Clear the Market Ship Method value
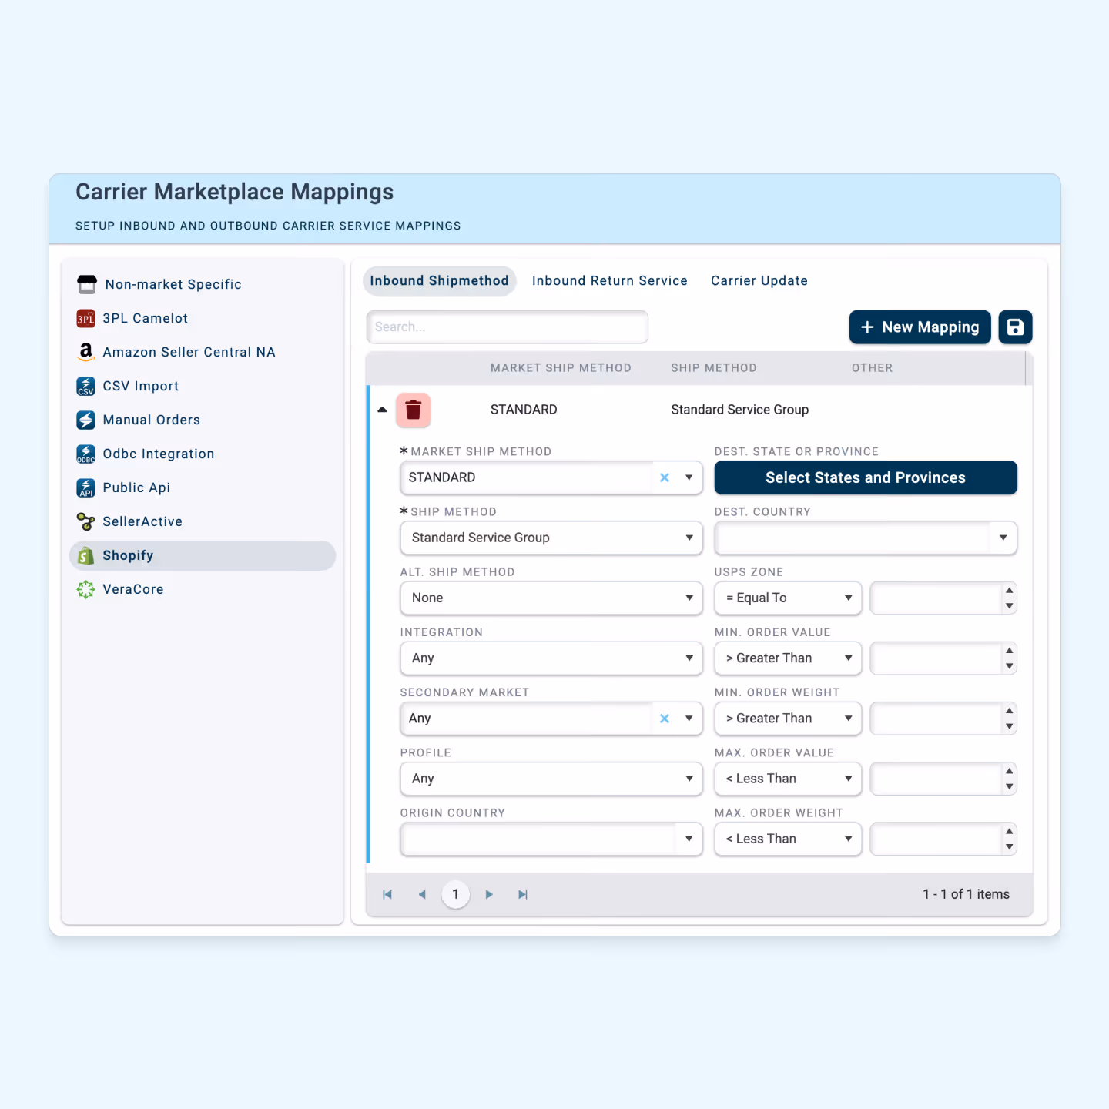The width and height of the screenshot is (1109, 1109). [x=665, y=477]
